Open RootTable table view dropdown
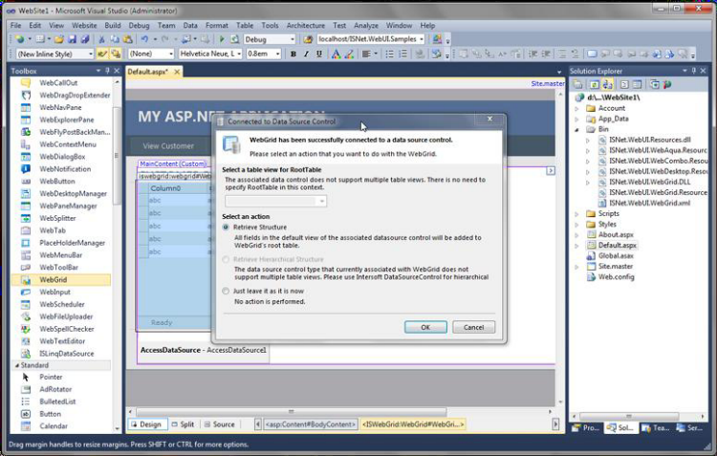 pos(275,202)
